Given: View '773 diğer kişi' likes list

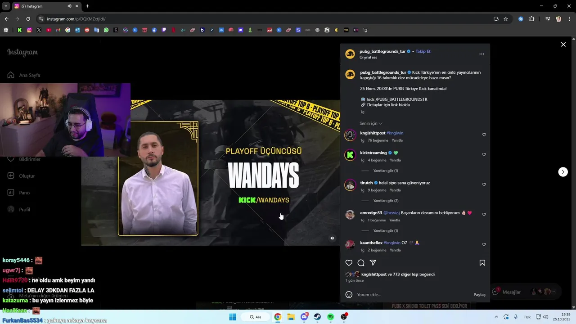Looking at the screenshot, I should pos(405,274).
